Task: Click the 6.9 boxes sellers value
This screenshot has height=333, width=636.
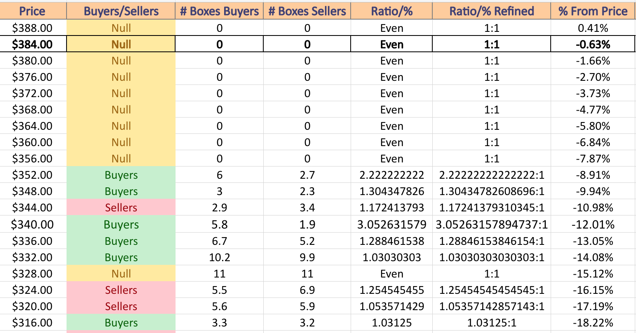Action: pyautogui.click(x=307, y=290)
